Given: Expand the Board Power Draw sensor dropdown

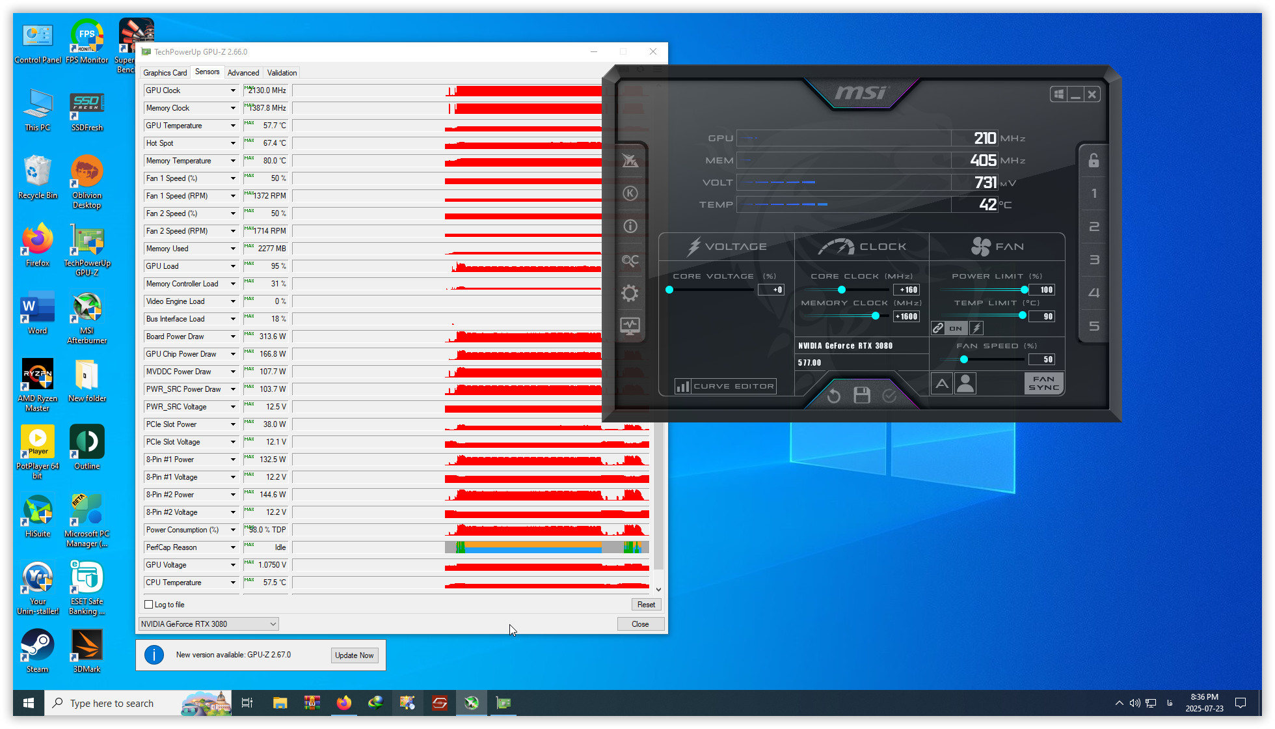Looking at the screenshot, I should [x=233, y=337].
